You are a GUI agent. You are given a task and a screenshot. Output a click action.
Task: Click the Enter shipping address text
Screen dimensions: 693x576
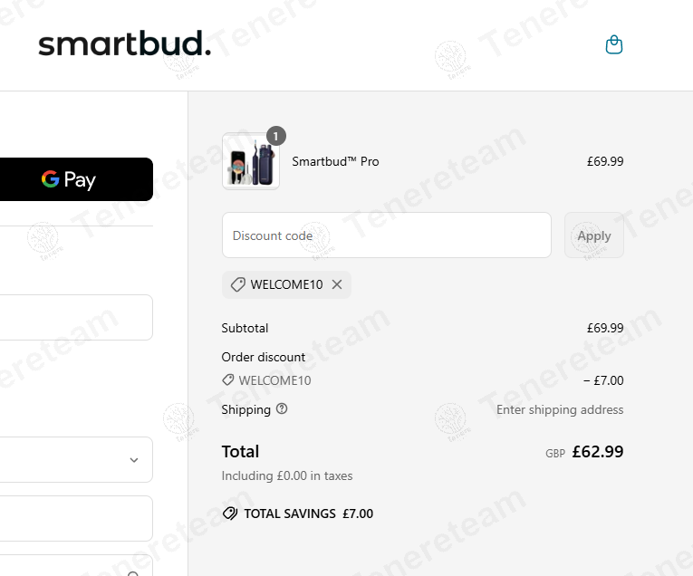point(560,409)
